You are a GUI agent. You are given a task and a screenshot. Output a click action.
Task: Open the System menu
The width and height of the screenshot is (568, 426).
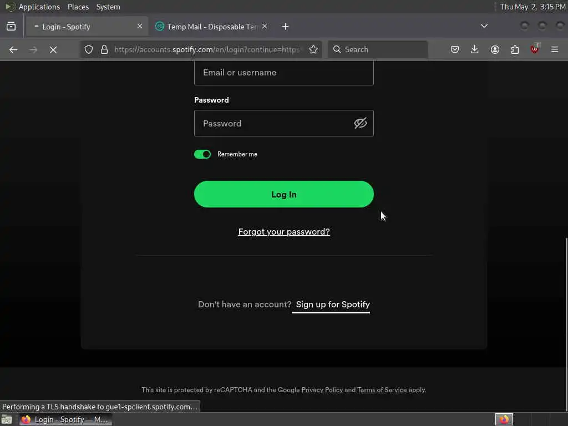108,7
